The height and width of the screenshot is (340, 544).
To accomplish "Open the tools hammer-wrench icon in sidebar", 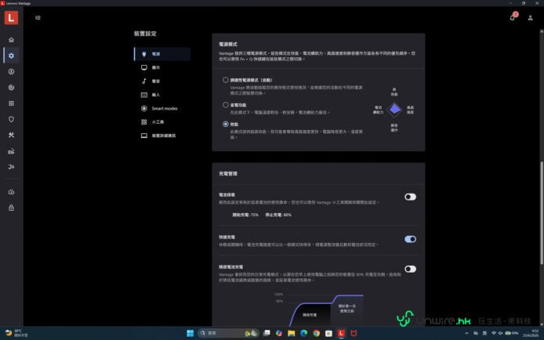I will click(11, 136).
